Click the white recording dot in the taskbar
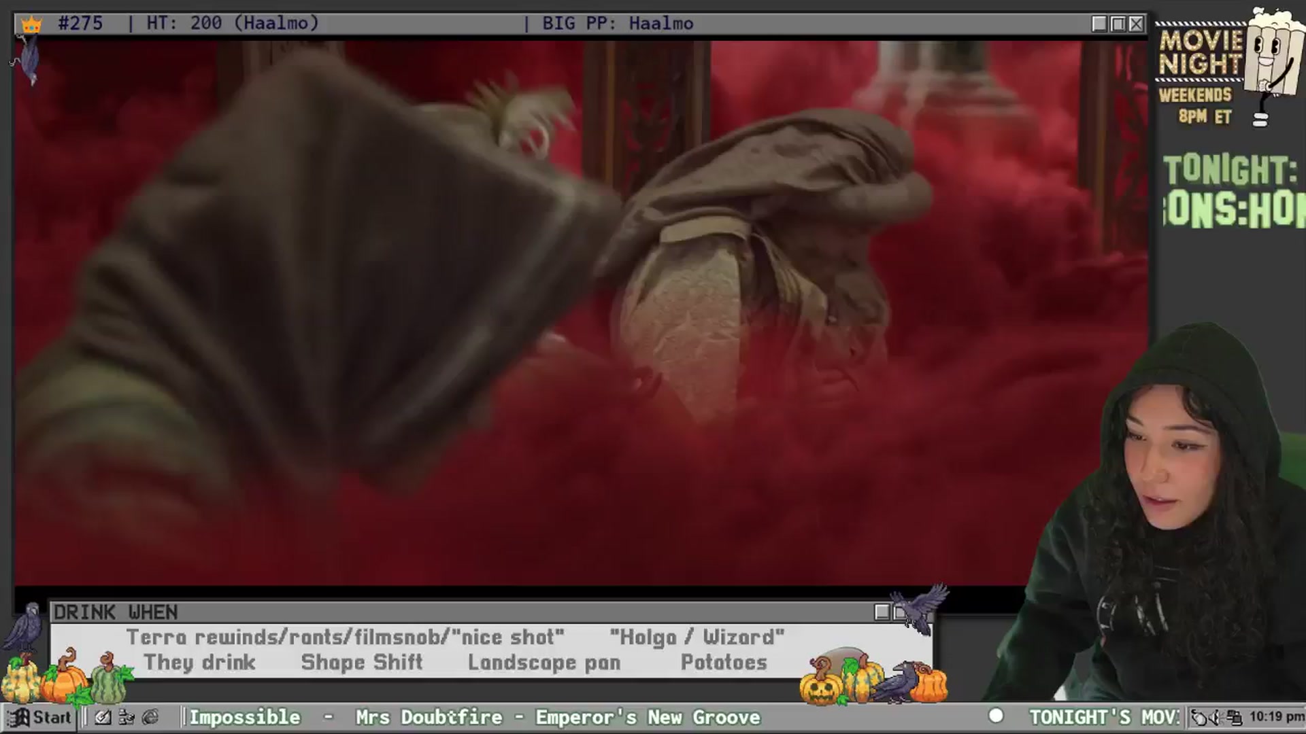Screen dimensions: 1306x734 click(x=996, y=716)
